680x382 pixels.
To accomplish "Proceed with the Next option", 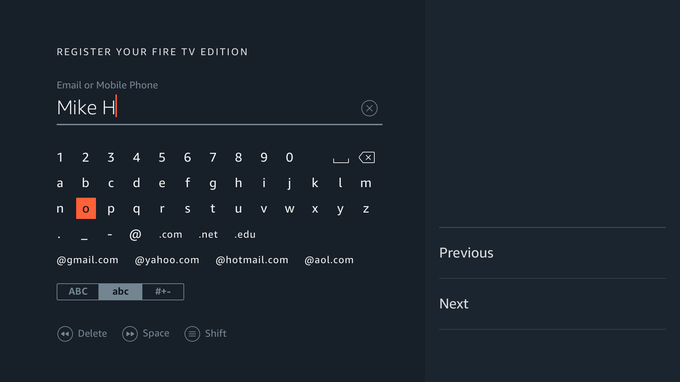I will point(454,304).
